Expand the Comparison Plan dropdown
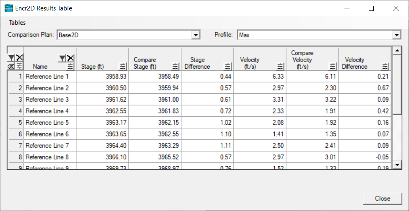The width and height of the screenshot is (409, 211). click(x=195, y=35)
